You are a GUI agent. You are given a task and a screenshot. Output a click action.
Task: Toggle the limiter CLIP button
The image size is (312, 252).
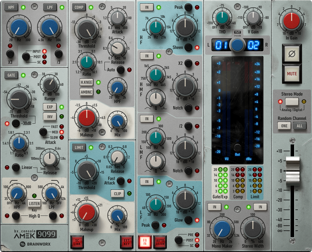(117, 194)
